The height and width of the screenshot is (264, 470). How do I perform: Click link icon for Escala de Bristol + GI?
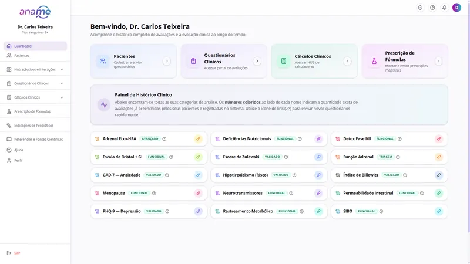tap(198, 157)
